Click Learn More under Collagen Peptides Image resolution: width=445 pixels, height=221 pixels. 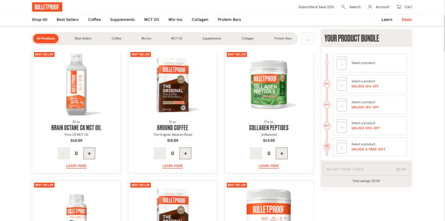click(269, 166)
